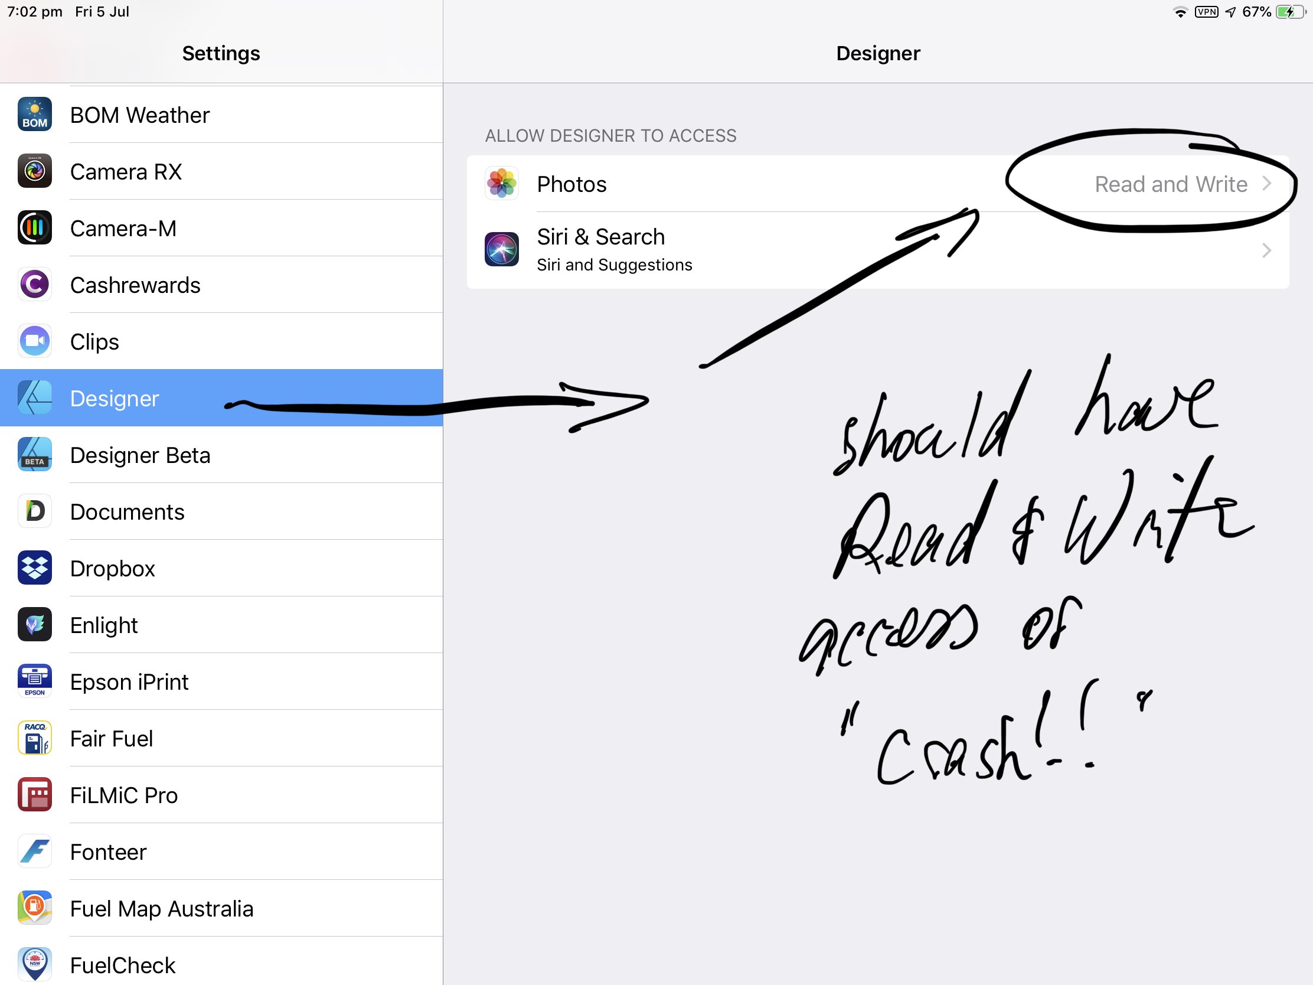Open Photos access chevron
The height and width of the screenshot is (985, 1313).
1267,184
